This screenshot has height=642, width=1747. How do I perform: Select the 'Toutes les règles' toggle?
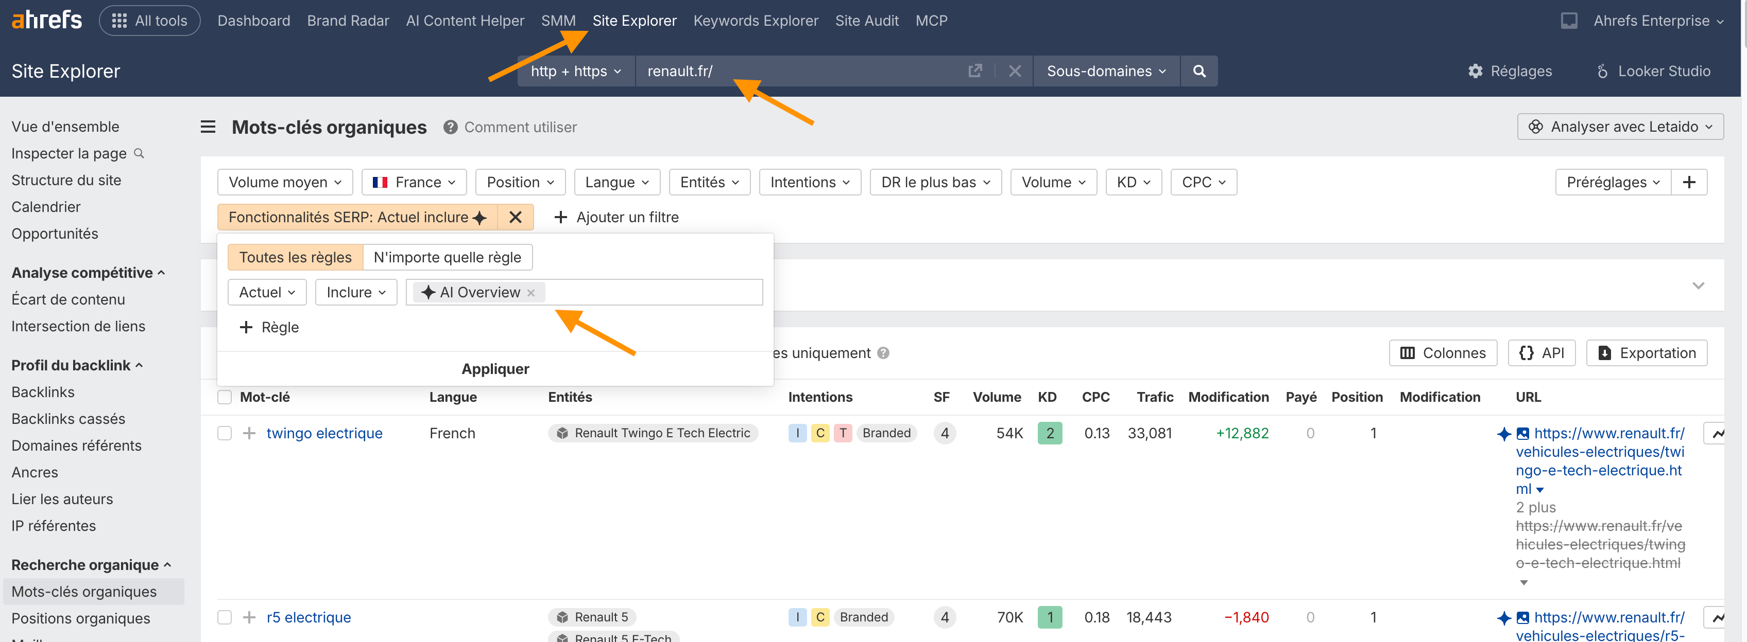coord(295,257)
